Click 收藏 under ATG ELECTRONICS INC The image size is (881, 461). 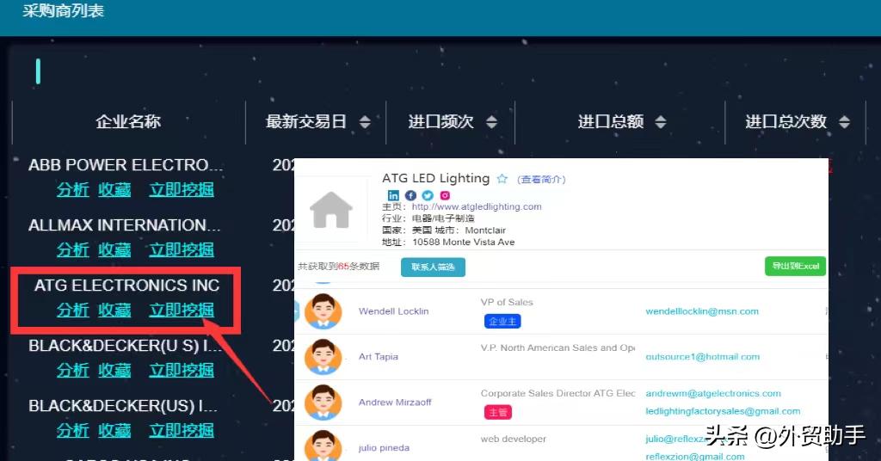[114, 310]
